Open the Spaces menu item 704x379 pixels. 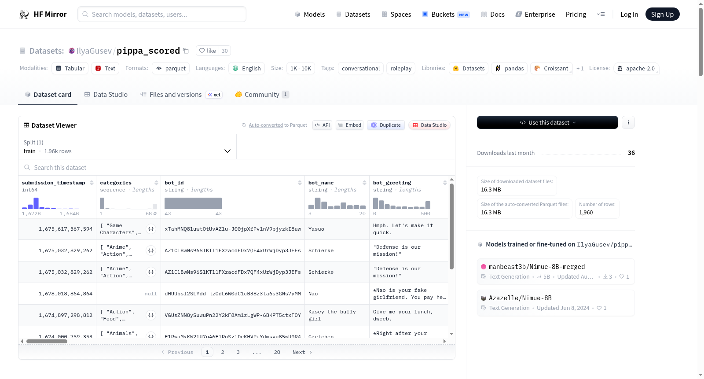coord(396,15)
